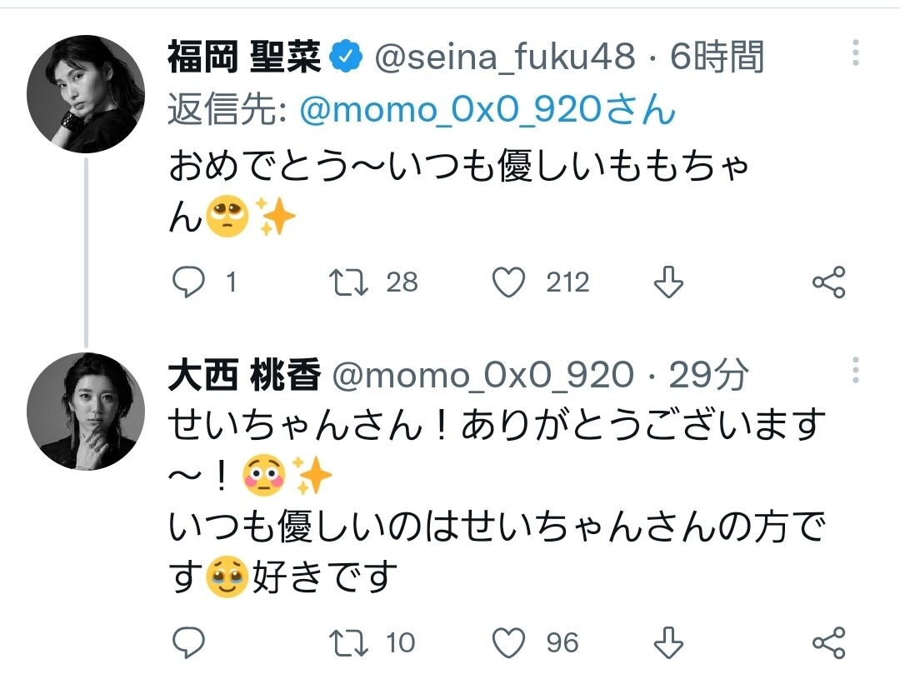Share 大西 桃香's tweet
This screenshot has height=684, width=900.
click(828, 642)
